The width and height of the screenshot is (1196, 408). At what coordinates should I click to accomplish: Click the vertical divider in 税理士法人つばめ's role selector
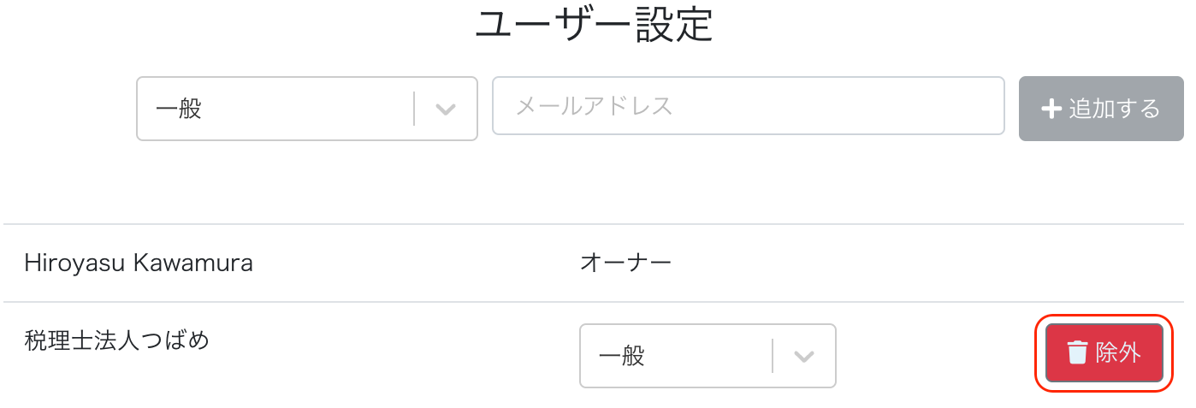point(773,356)
